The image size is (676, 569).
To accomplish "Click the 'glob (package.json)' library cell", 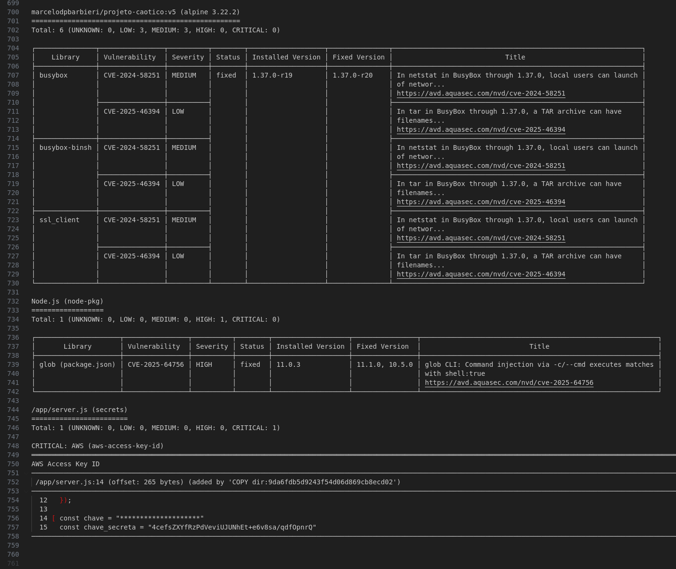I will pyautogui.click(x=77, y=365).
